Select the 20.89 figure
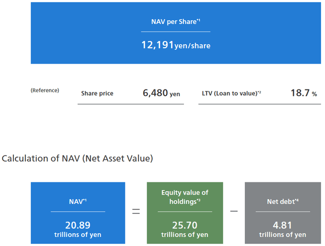This screenshot has width=325, height=246. pyautogui.click(x=78, y=225)
